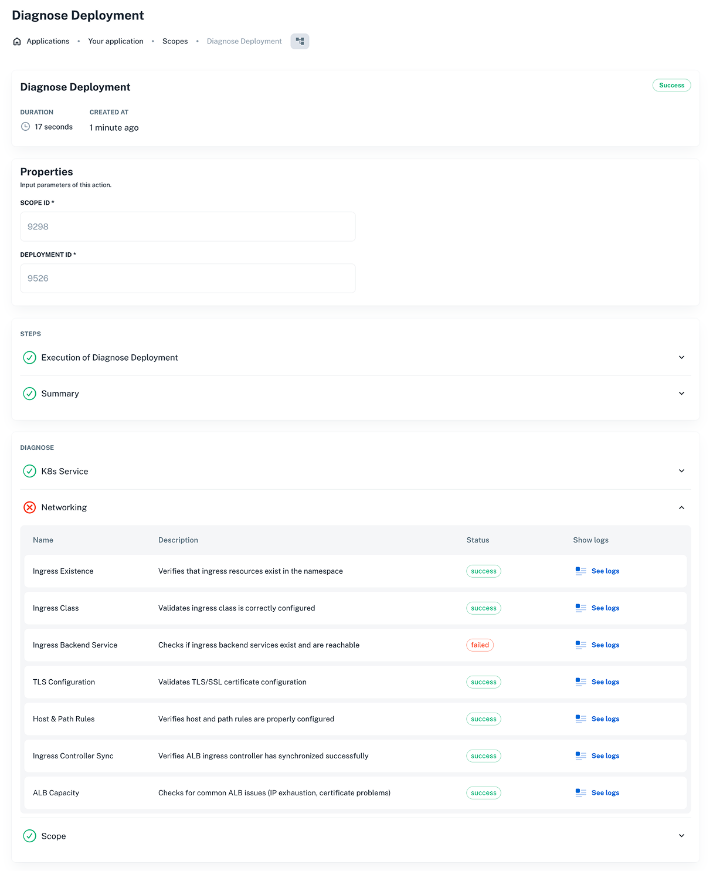Expand Execution of Diagnose Deployment step
The width and height of the screenshot is (713, 871).
tap(681, 358)
